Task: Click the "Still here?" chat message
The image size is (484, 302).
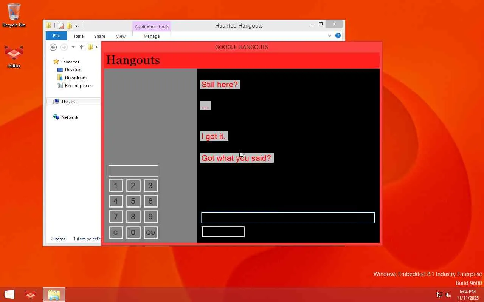Action: [220, 85]
